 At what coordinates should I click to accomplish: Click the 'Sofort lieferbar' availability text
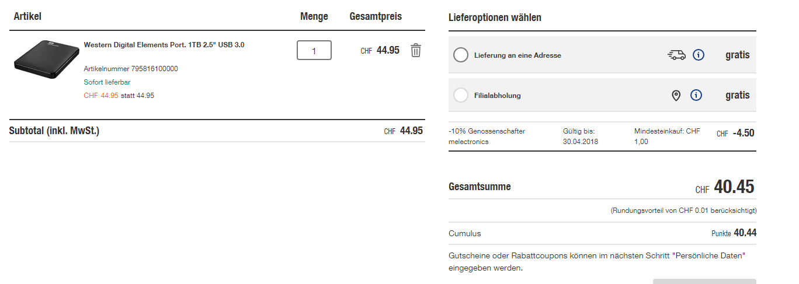(107, 82)
